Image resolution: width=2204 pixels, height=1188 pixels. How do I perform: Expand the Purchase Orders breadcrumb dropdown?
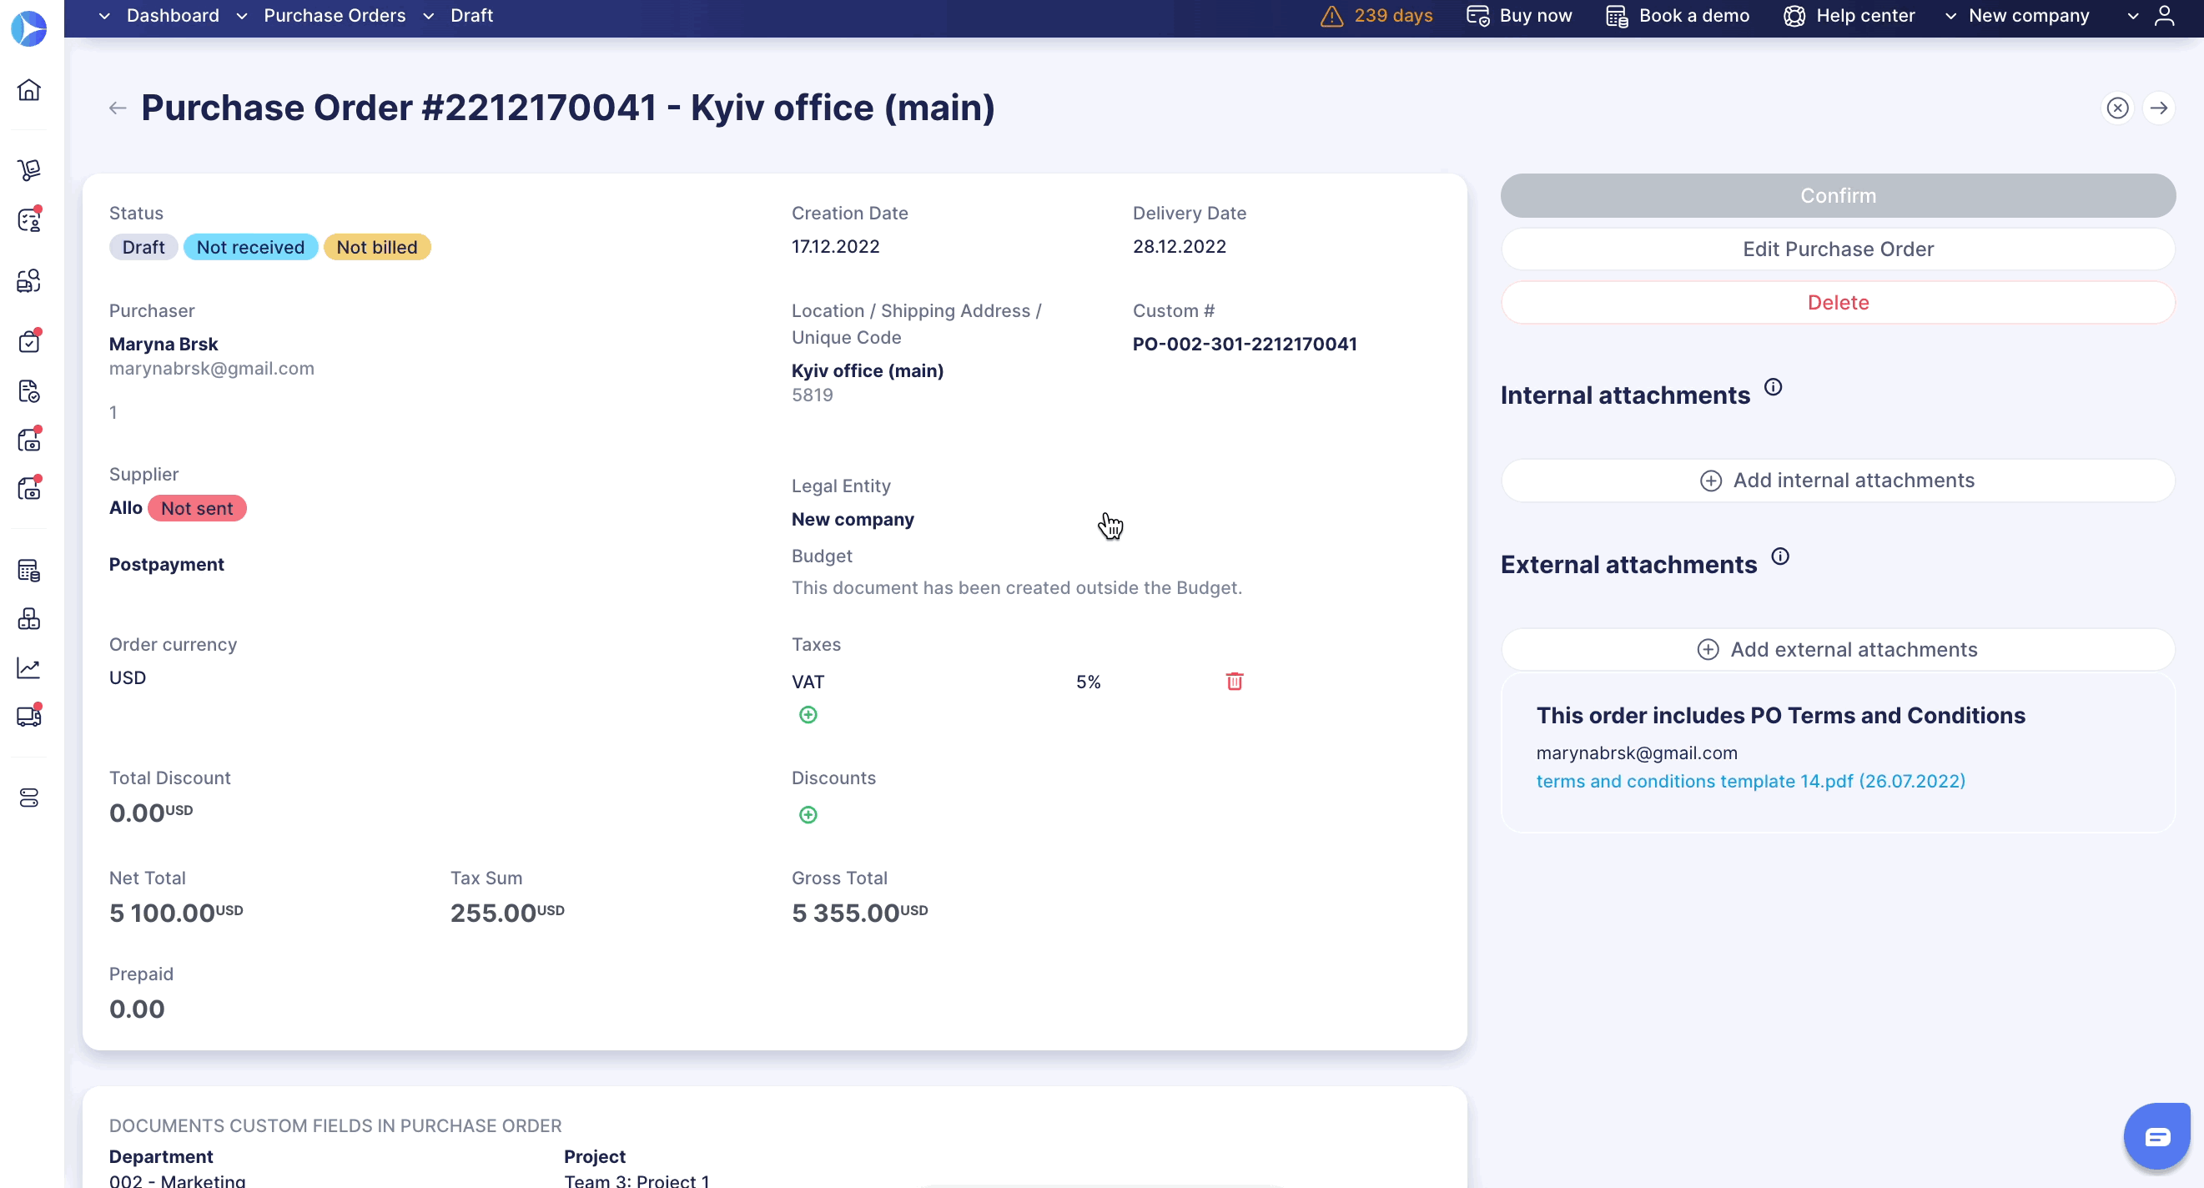coord(242,16)
